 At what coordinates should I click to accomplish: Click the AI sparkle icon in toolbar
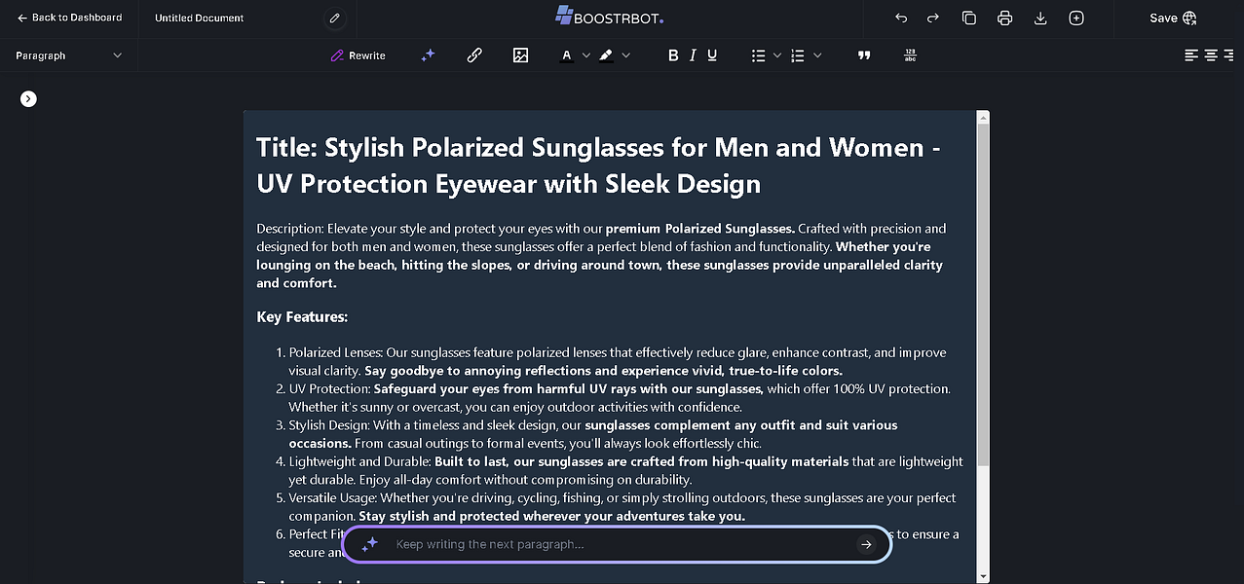point(428,55)
